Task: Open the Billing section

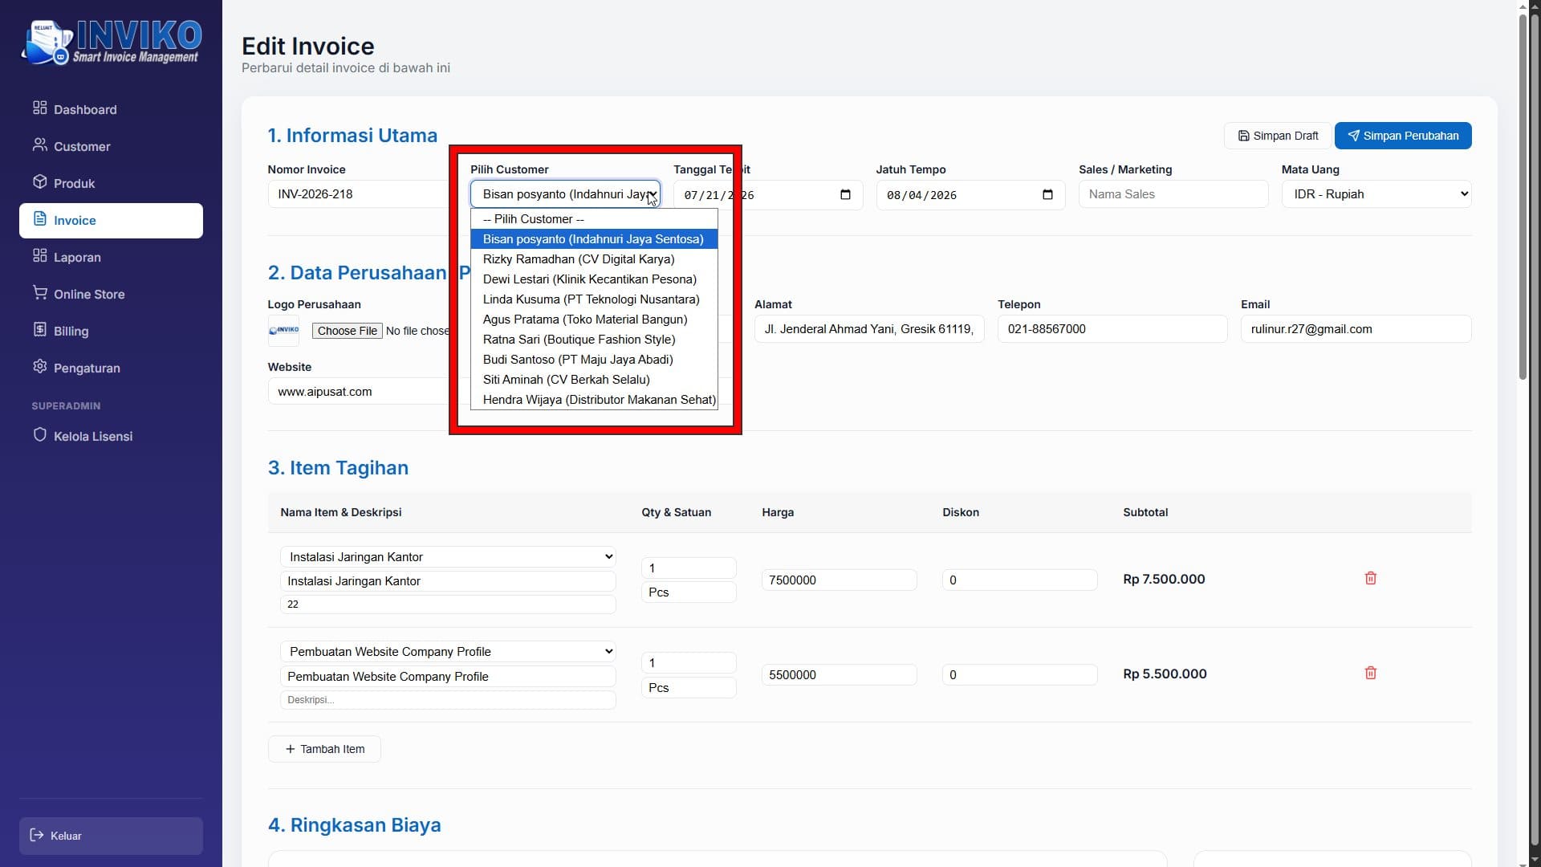Action: point(111,331)
